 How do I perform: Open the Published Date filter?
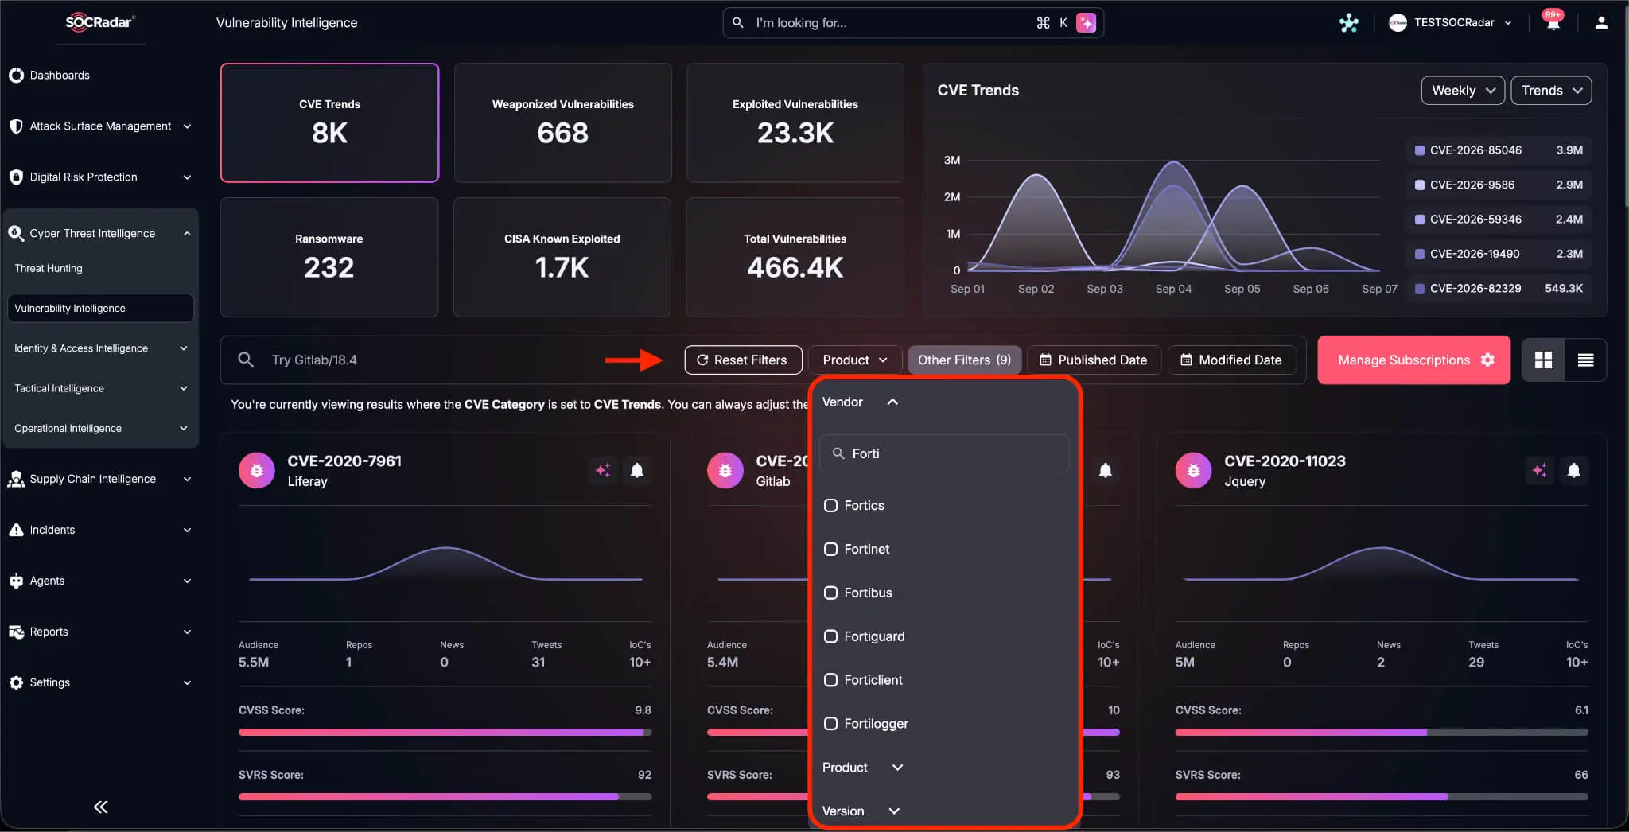click(x=1094, y=360)
